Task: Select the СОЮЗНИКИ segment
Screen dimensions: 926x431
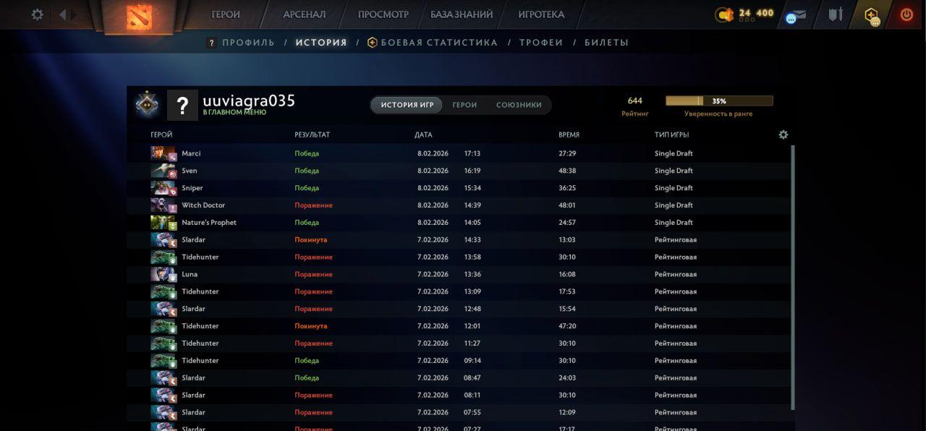Action: coord(519,105)
